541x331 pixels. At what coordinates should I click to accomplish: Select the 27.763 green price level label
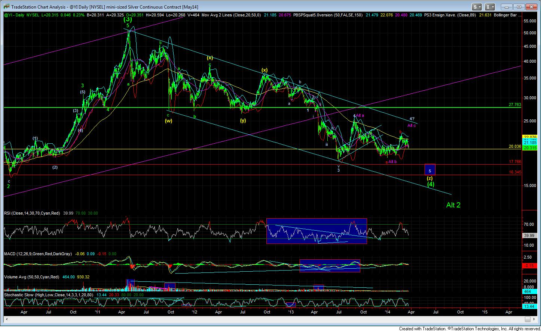tap(516, 105)
